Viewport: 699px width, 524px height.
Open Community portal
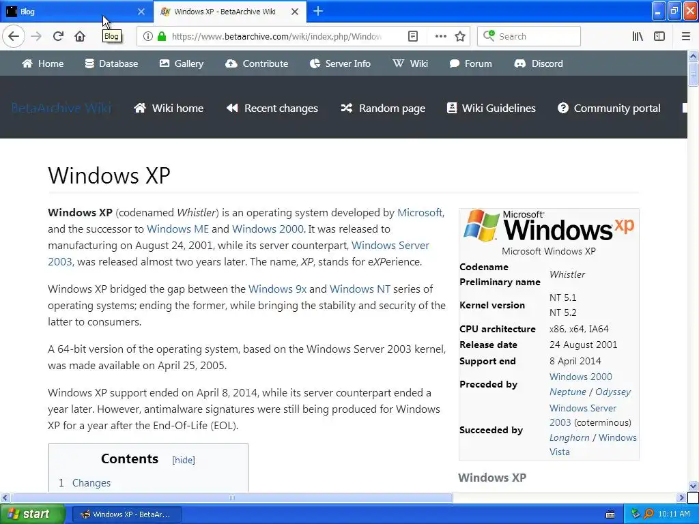coord(609,108)
